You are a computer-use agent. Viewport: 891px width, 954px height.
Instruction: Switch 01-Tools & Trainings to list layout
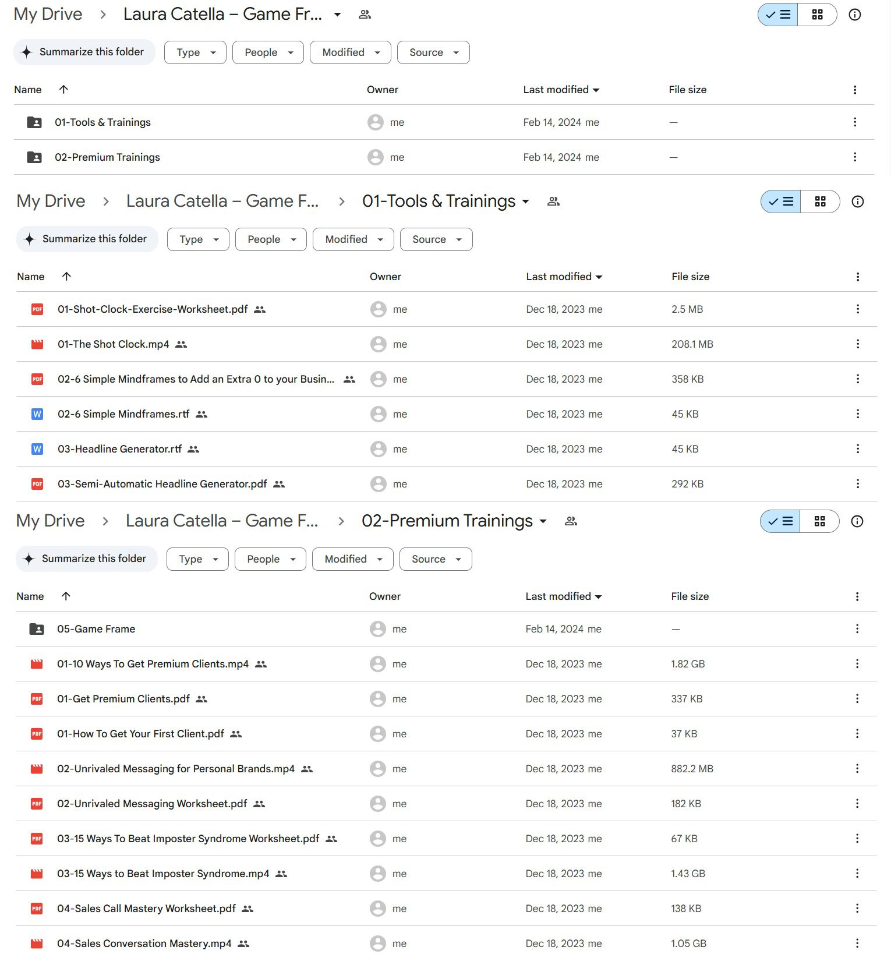click(780, 202)
